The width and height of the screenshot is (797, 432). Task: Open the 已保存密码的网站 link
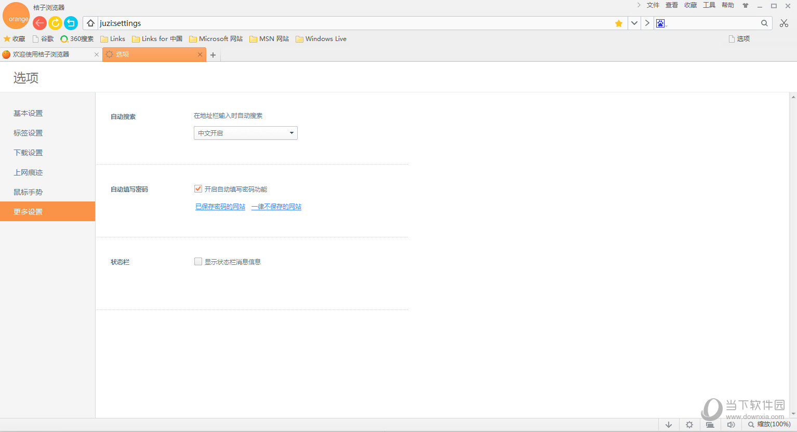(x=220, y=207)
